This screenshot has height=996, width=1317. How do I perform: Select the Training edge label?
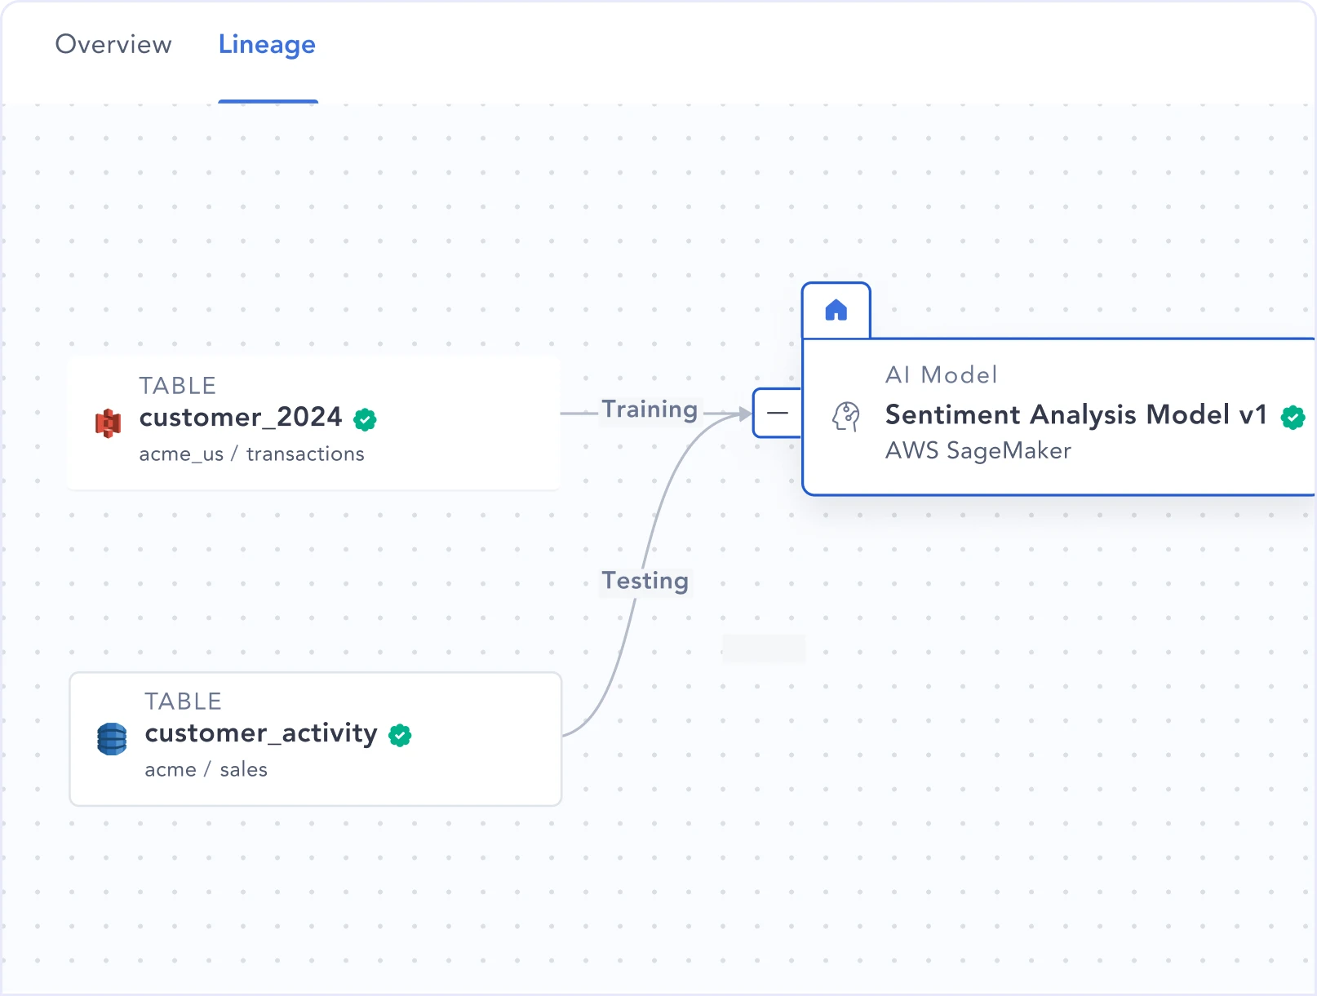click(650, 409)
